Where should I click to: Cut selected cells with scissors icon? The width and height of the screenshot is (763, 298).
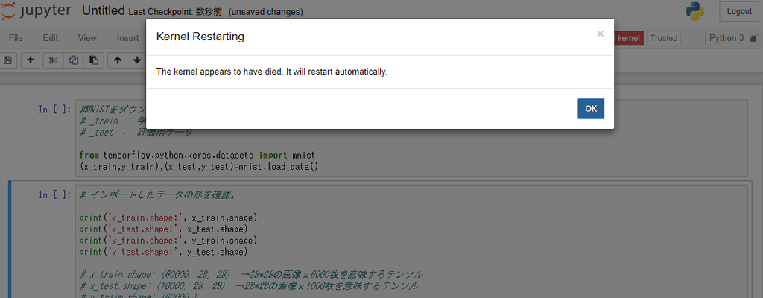tap(54, 60)
